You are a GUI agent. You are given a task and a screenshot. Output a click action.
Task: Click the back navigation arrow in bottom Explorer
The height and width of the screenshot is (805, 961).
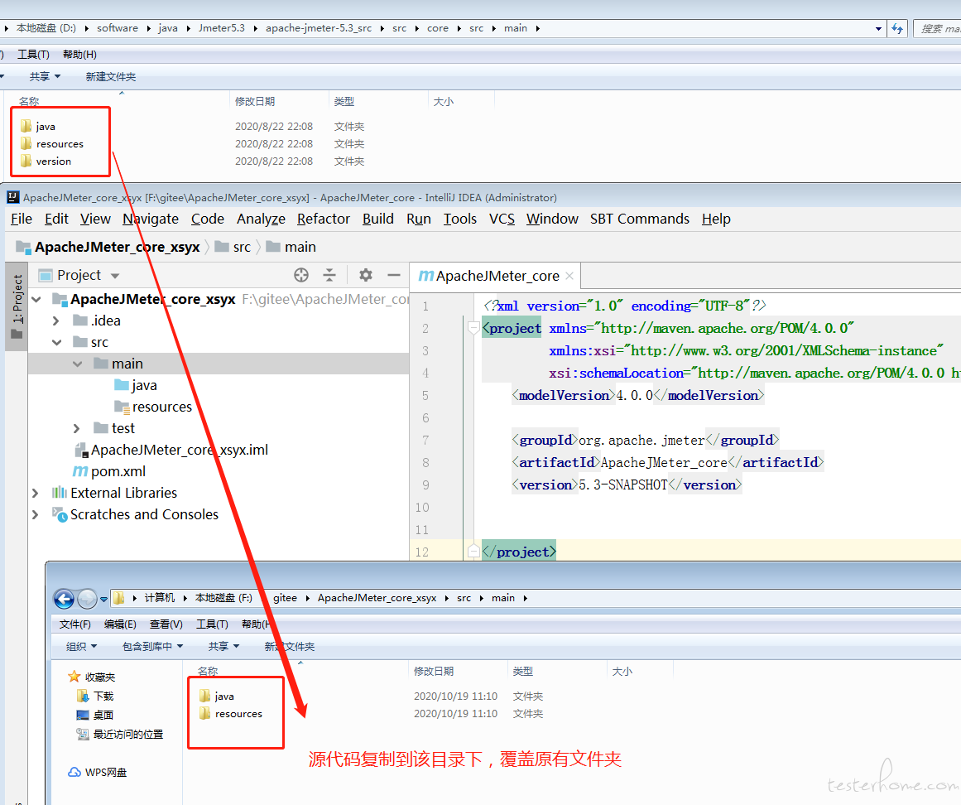click(64, 599)
